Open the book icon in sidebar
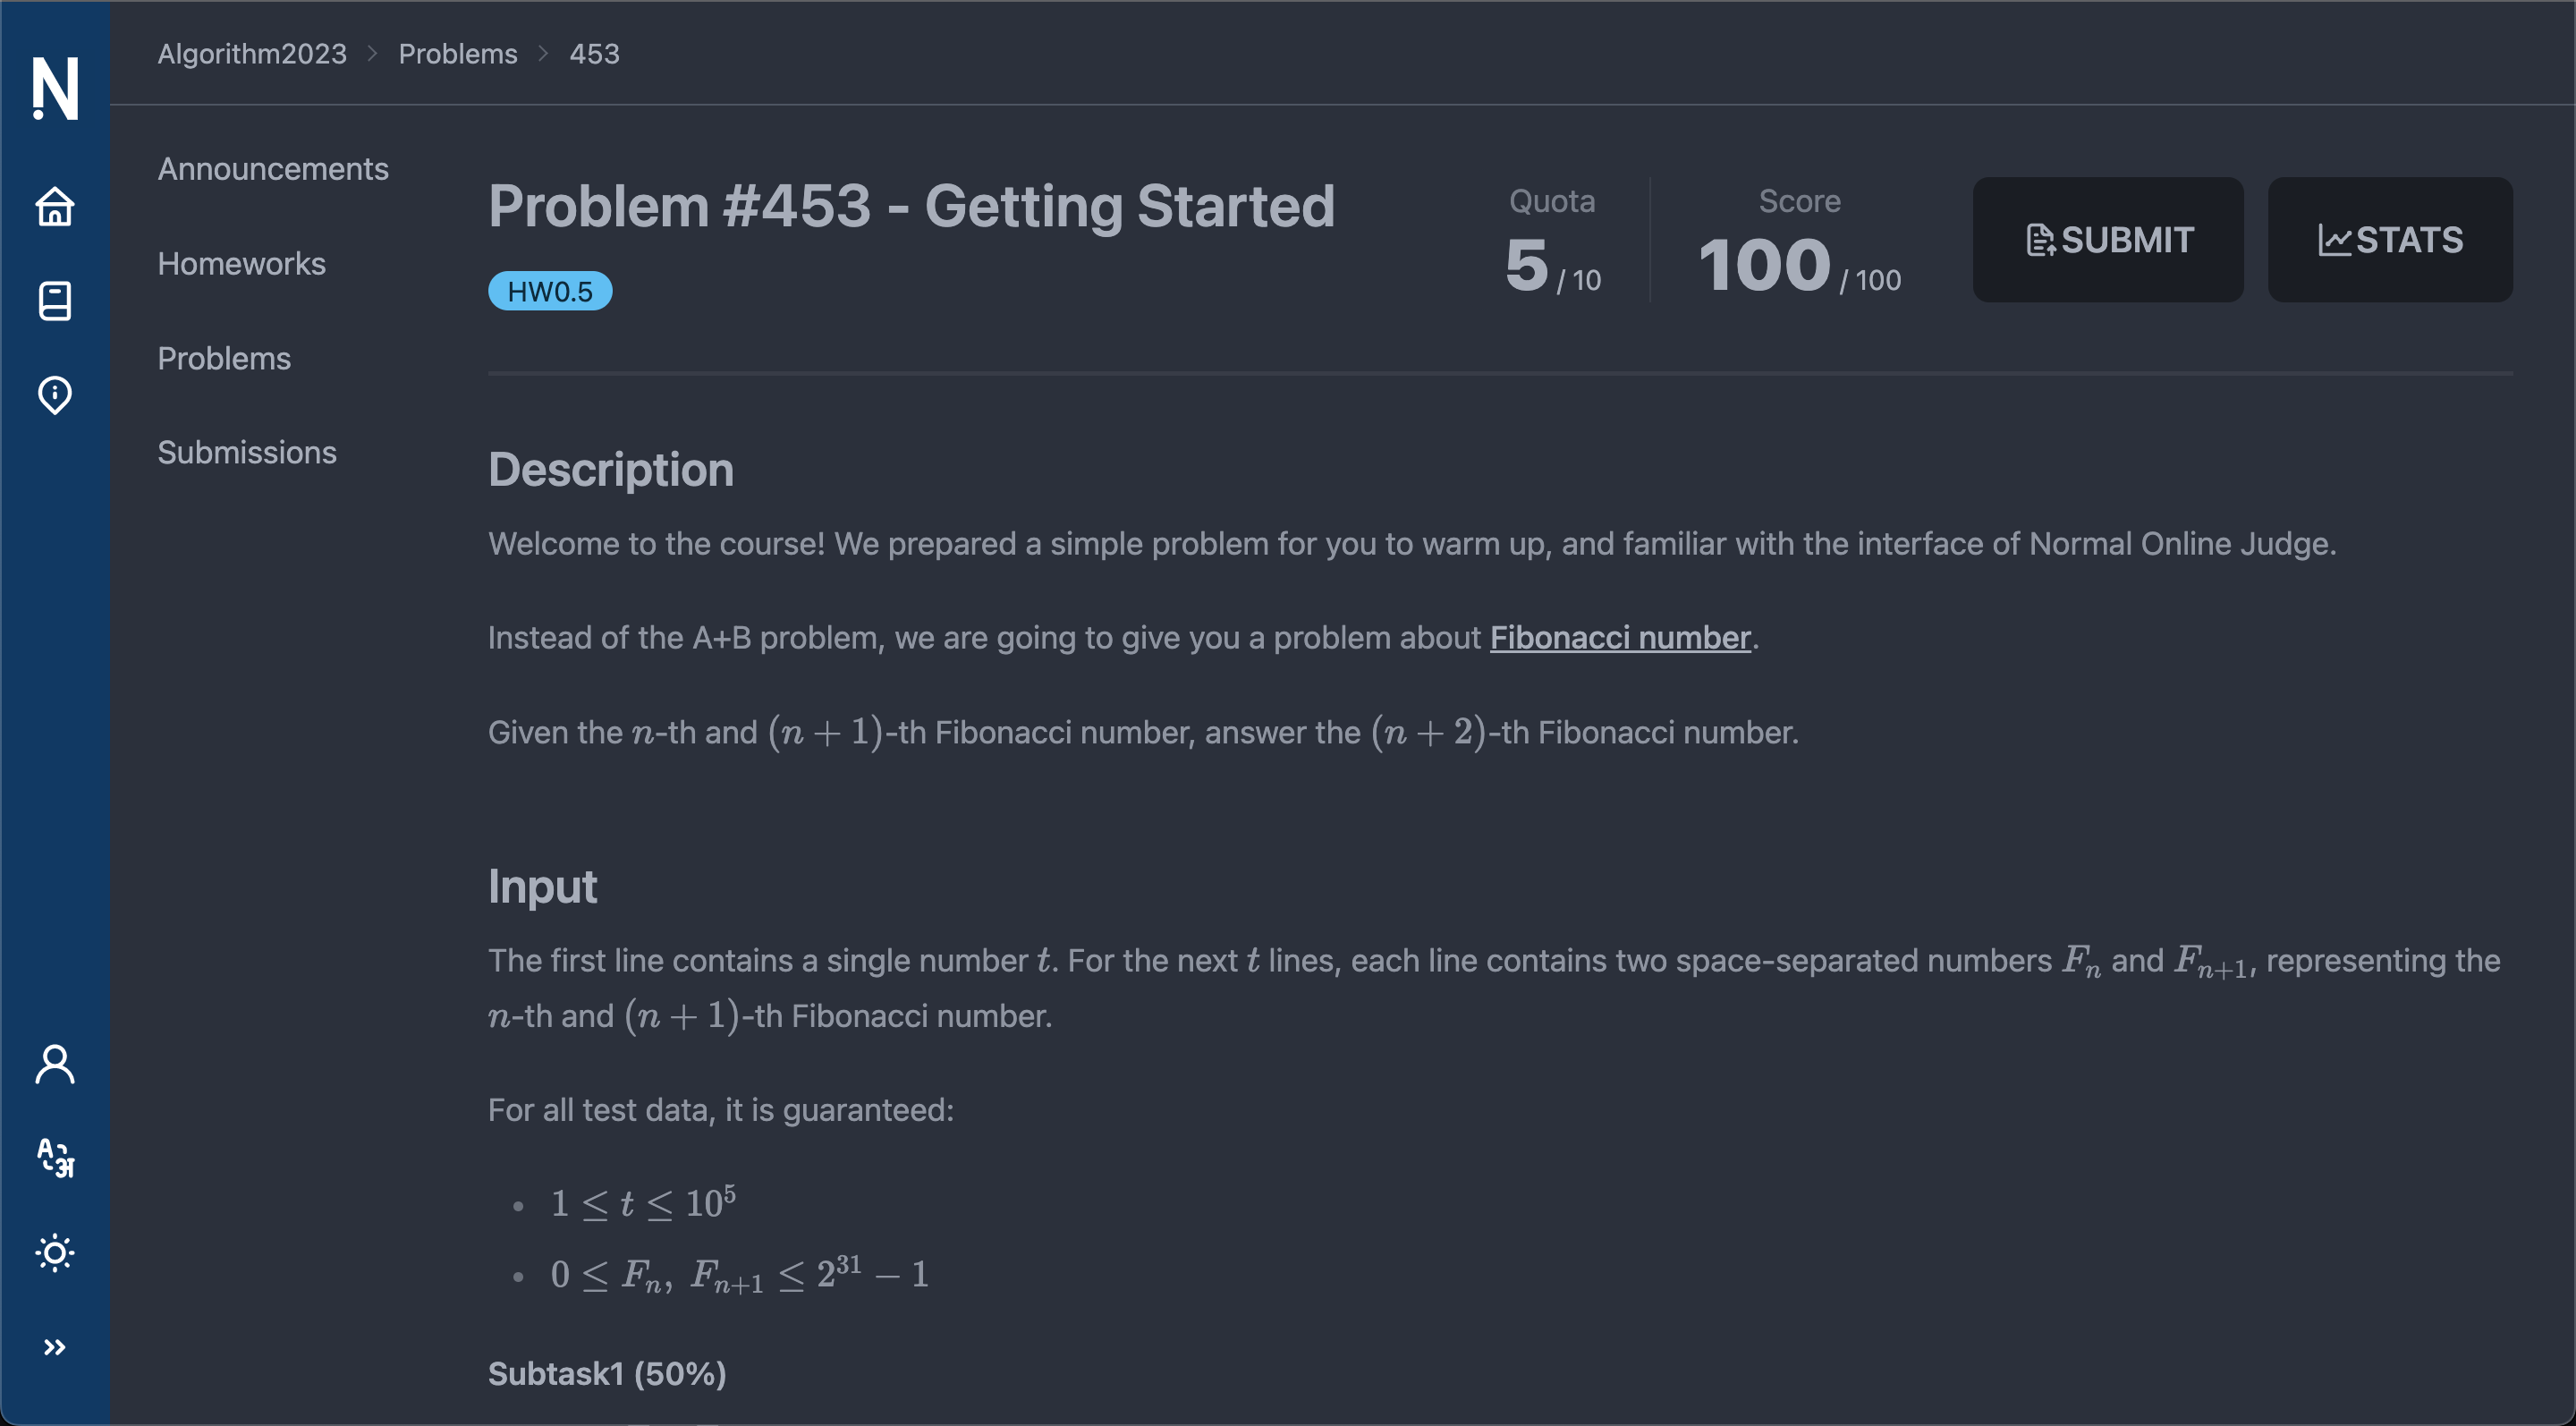2576x1426 pixels. [55, 301]
